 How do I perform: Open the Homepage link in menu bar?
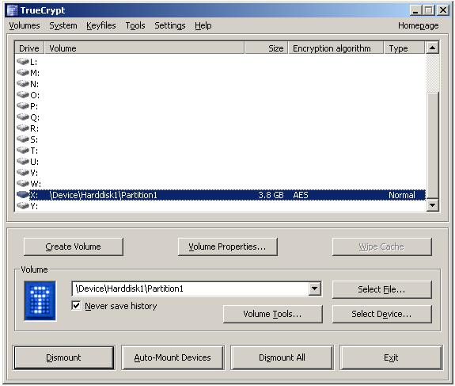(x=418, y=25)
